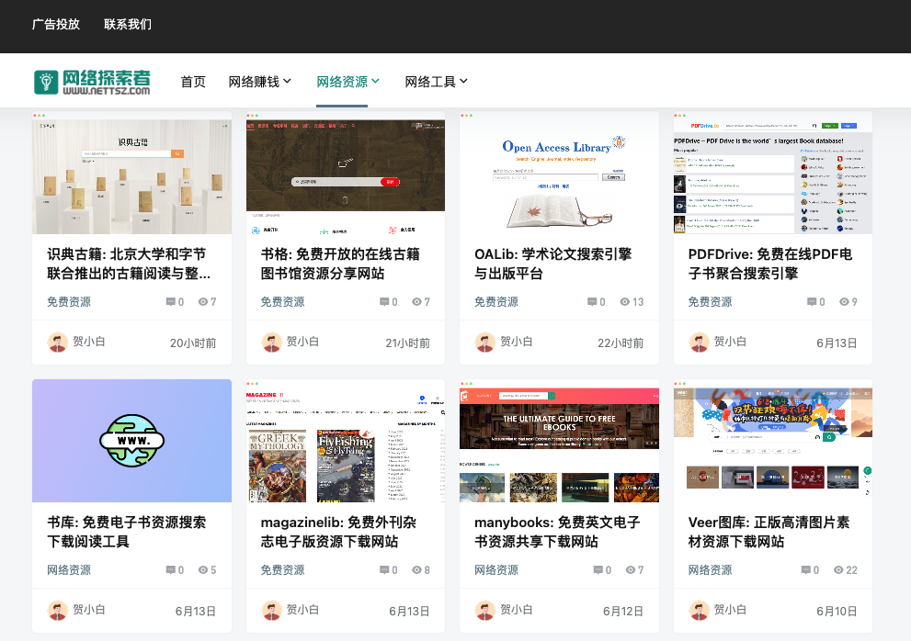Open article title 书库: 免费电子书资源搜索
Image resolution: width=911 pixels, height=641 pixels.
click(127, 532)
